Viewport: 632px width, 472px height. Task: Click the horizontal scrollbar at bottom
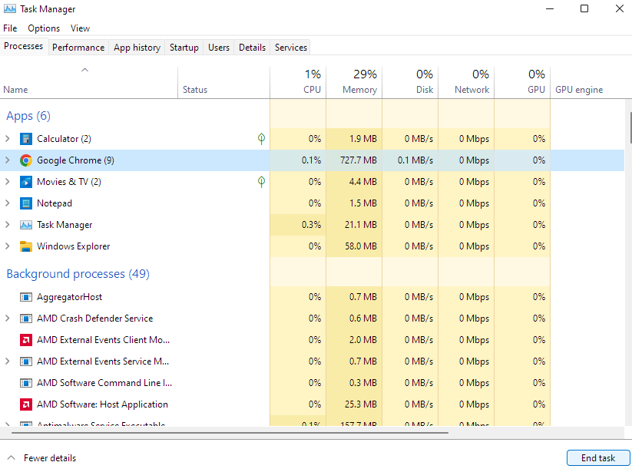(230, 433)
